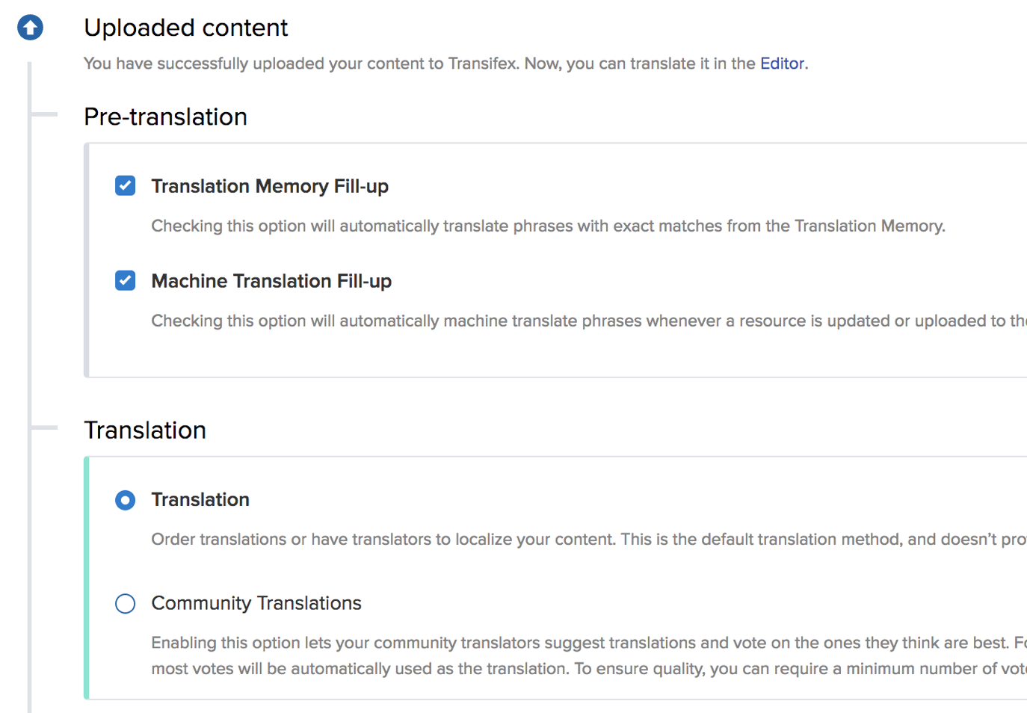Click the empty Community Translations radio circle

point(125,603)
